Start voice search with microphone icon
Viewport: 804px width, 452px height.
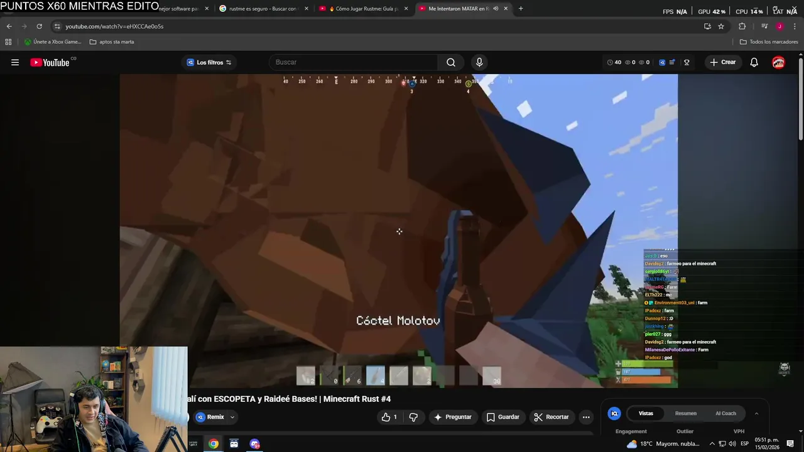click(x=479, y=62)
